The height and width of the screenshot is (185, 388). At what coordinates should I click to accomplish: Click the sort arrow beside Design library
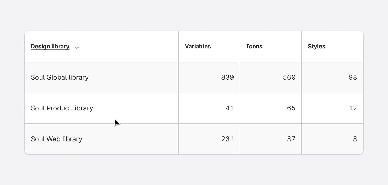click(x=77, y=47)
